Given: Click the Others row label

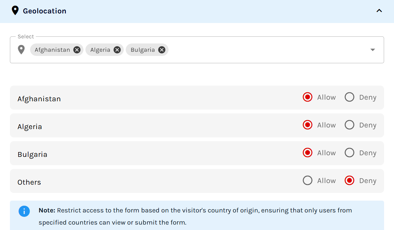Looking at the screenshot, I should [29, 182].
